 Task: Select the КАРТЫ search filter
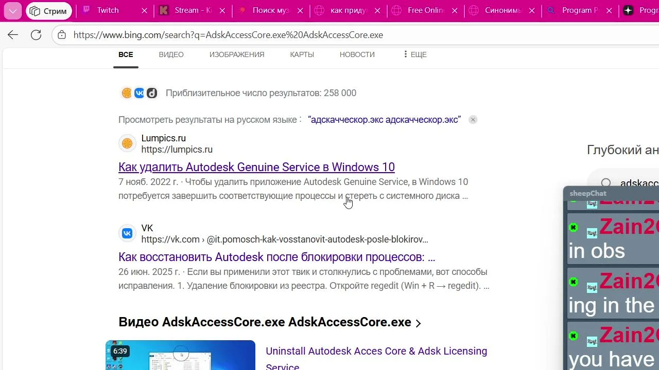pyautogui.click(x=302, y=54)
